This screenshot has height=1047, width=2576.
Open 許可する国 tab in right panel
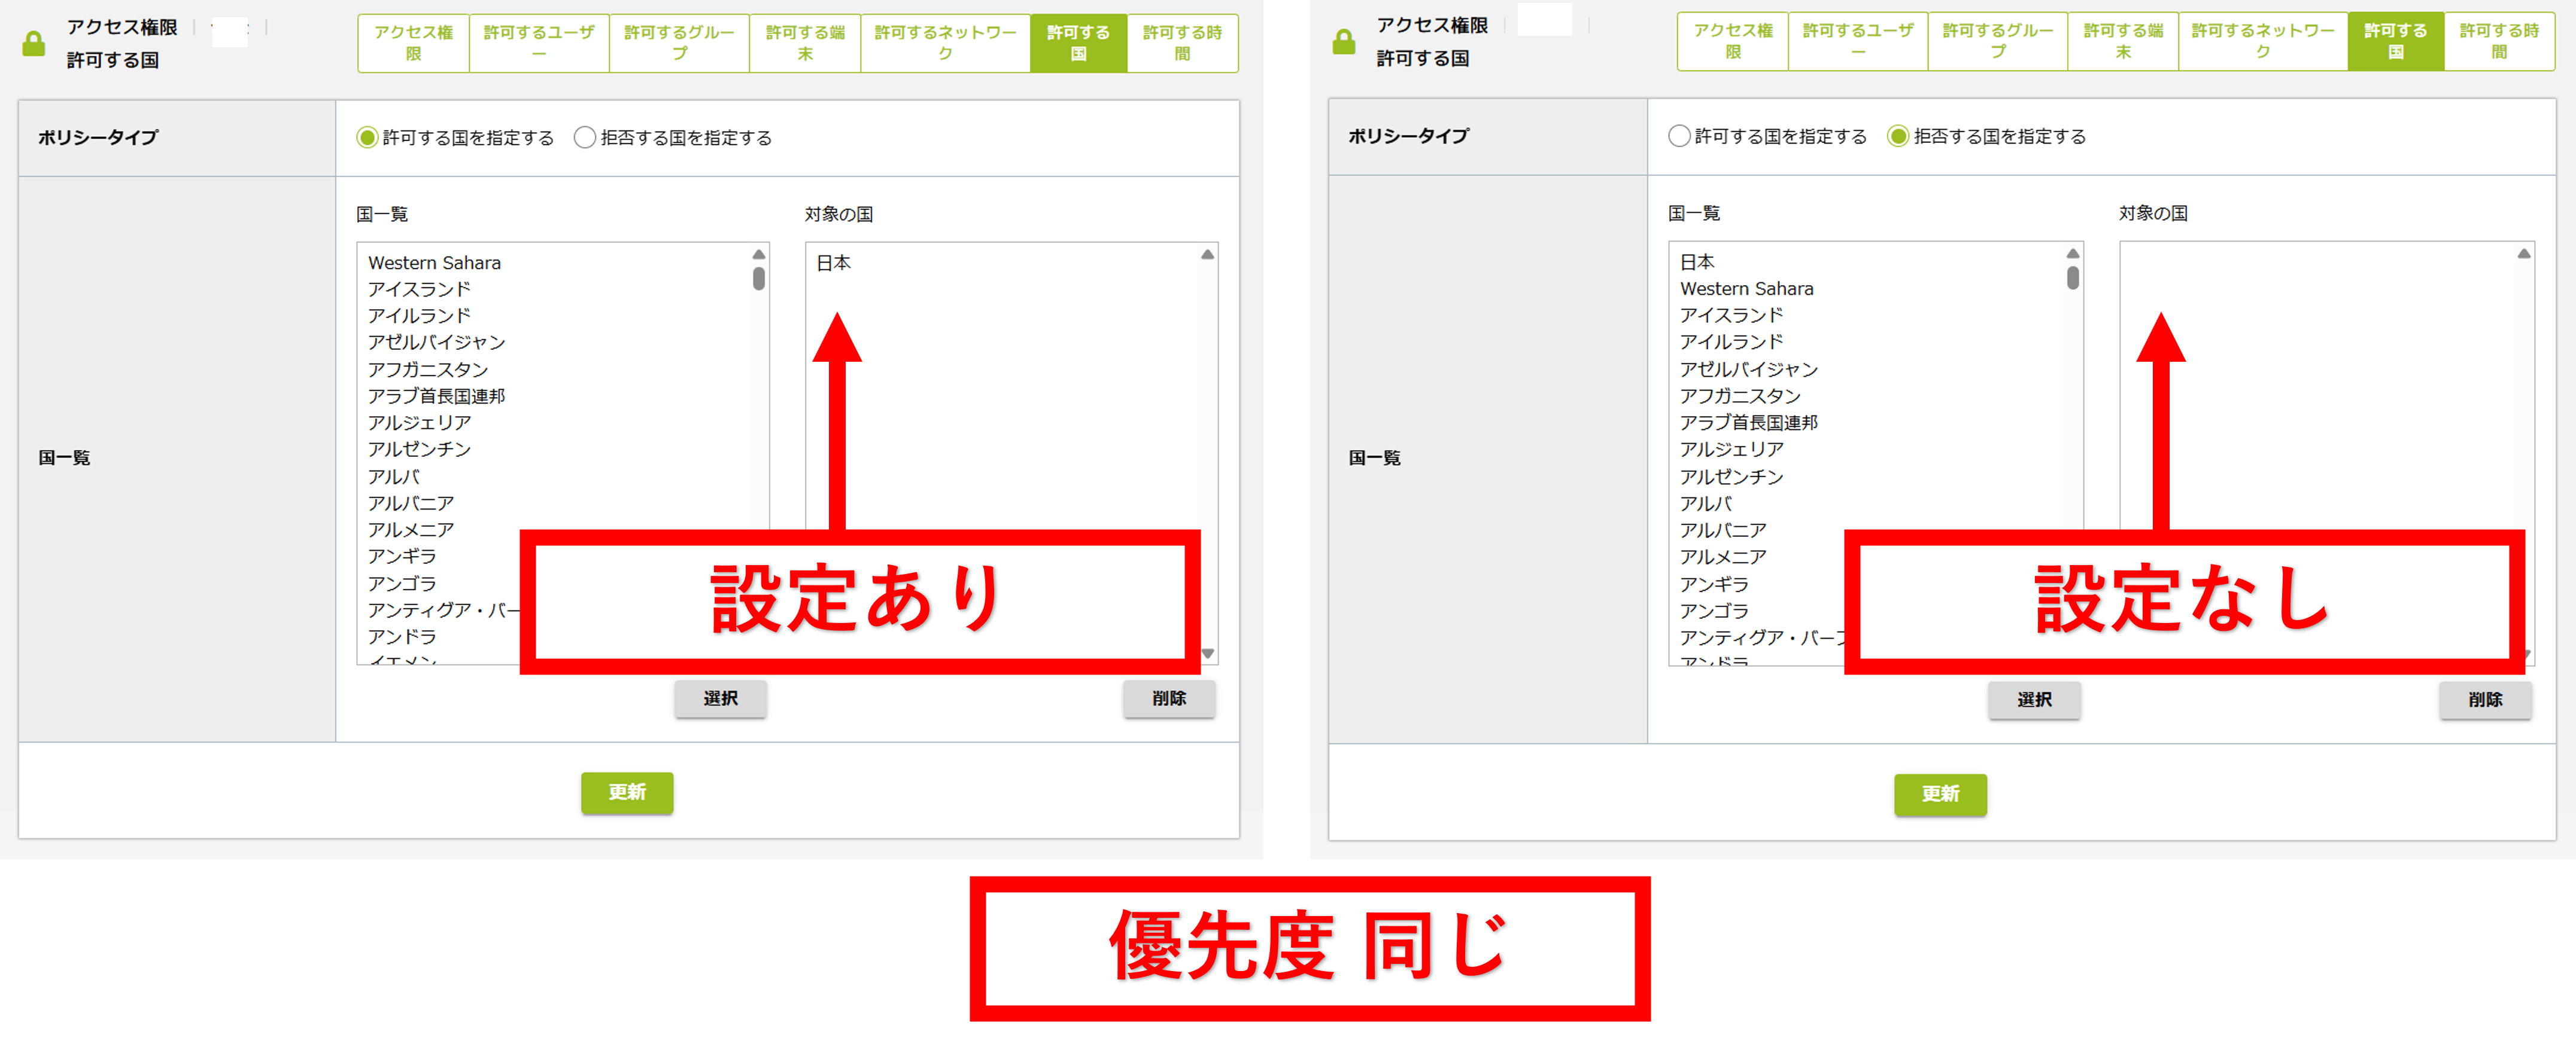(2396, 41)
